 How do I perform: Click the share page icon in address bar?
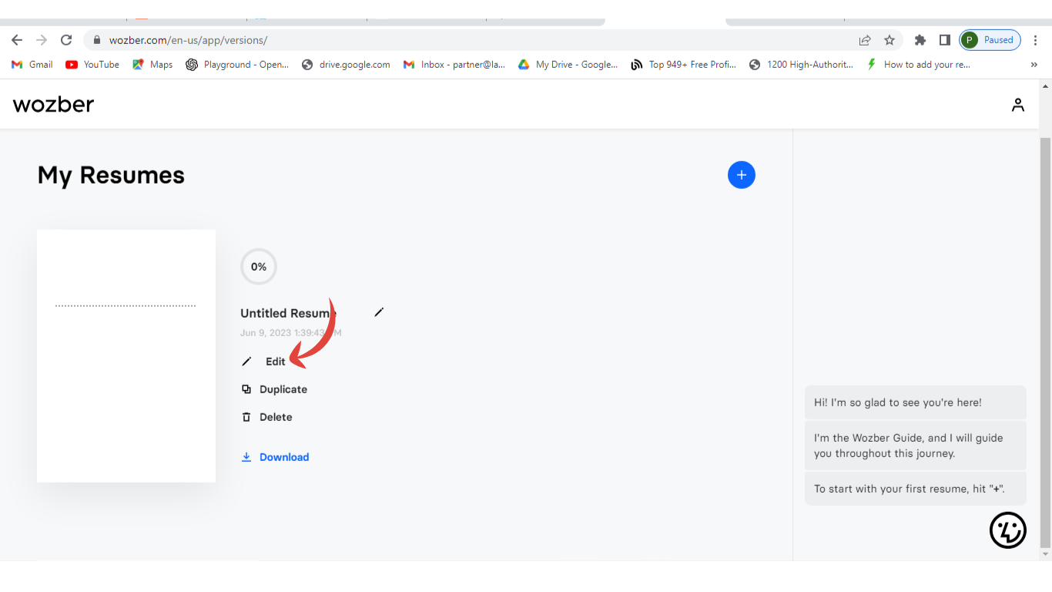(x=865, y=40)
